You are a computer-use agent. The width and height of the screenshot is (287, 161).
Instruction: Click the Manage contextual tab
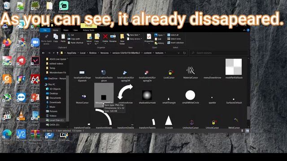pyautogui.click(x=89, y=26)
